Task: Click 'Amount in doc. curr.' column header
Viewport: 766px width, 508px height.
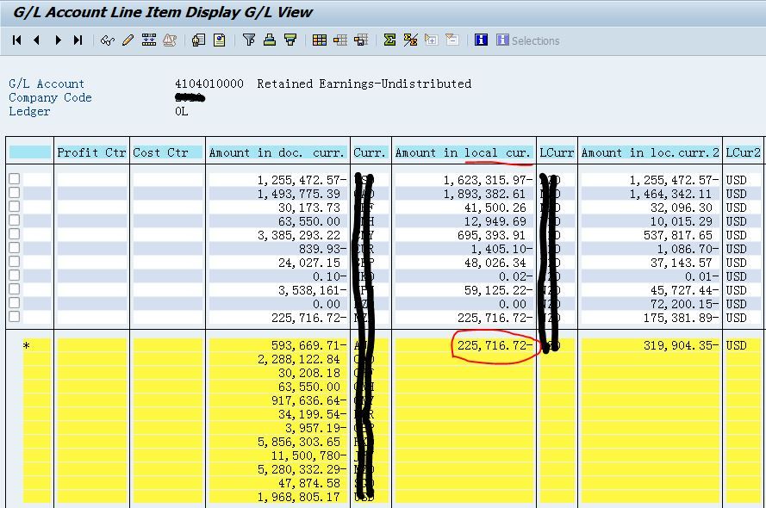Action: tap(277, 152)
